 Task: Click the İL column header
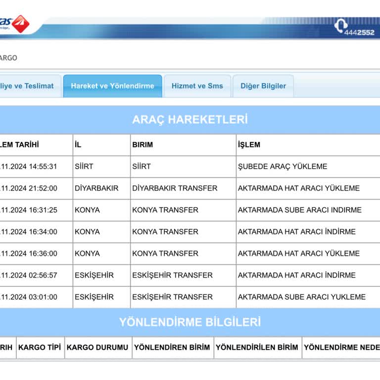(x=101, y=145)
